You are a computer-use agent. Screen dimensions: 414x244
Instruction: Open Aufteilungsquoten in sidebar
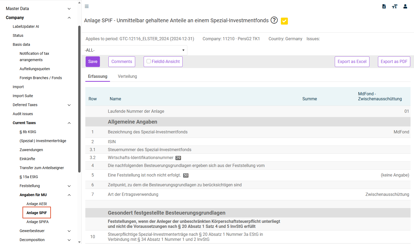pos(35,69)
